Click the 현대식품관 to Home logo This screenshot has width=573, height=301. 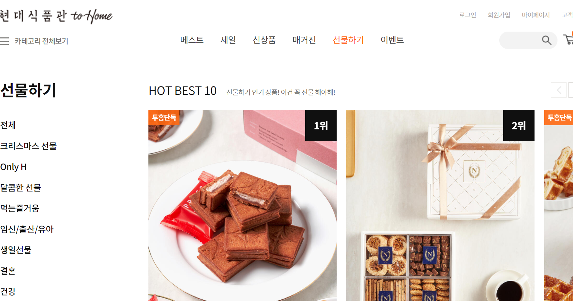pyautogui.click(x=56, y=15)
